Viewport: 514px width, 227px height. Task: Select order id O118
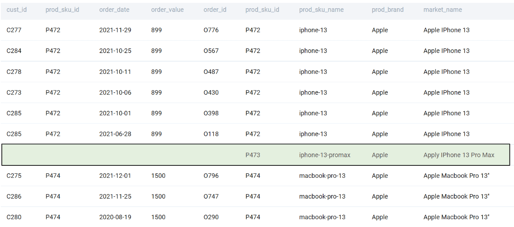211,134
